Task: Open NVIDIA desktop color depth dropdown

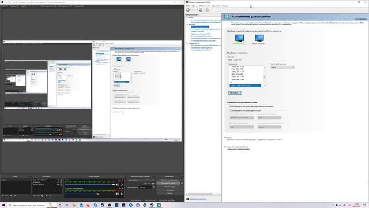Action: point(242,118)
